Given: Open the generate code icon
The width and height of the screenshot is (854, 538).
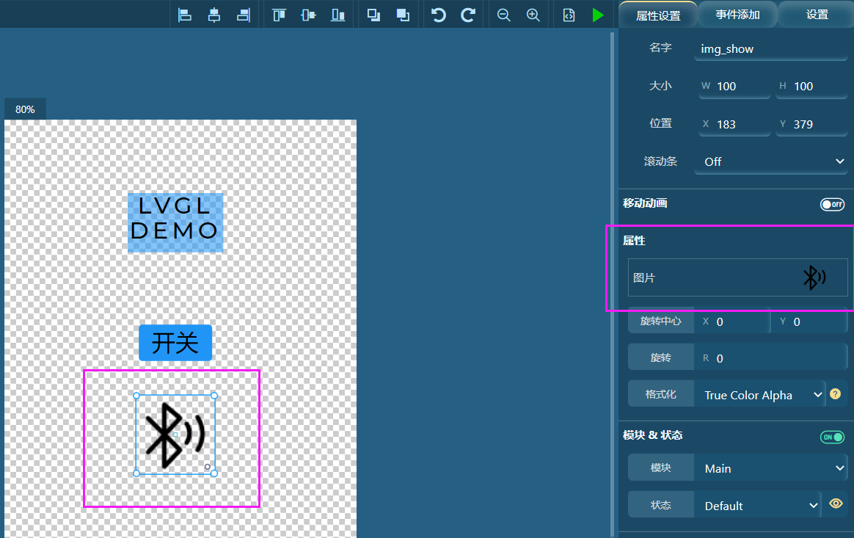Looking at the screenshot, I should pyautogui.click(x=569, y=15).
